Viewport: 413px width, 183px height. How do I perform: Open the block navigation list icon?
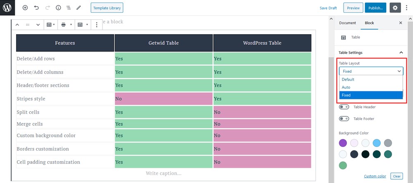[69, 8]
